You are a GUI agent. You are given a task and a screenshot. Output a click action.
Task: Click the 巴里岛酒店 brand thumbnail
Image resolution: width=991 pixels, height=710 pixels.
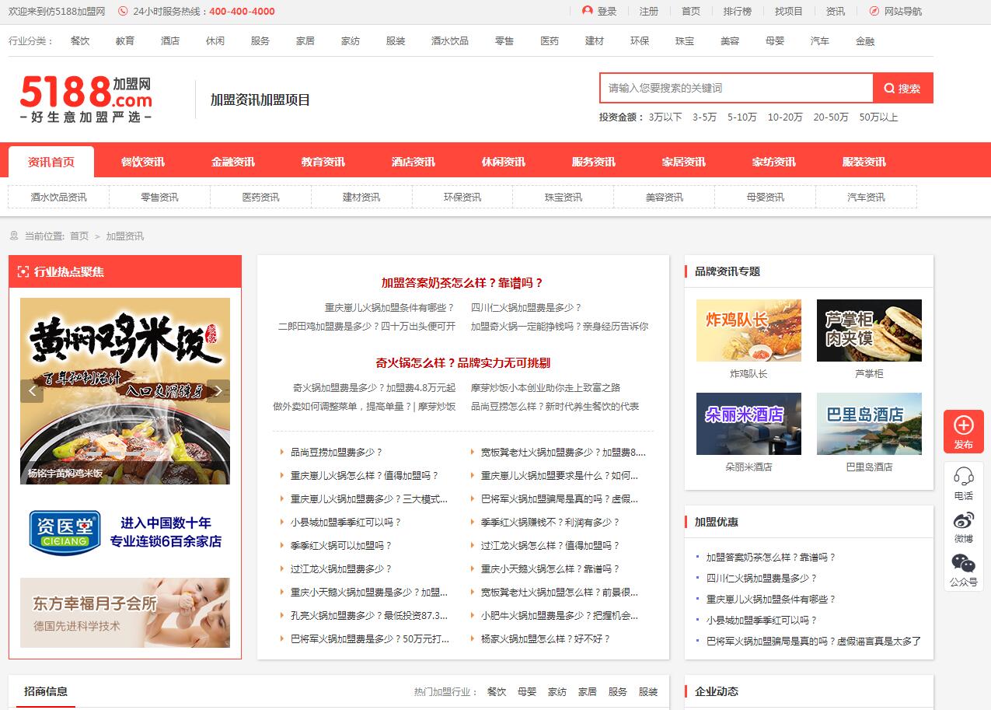(869, 423)
